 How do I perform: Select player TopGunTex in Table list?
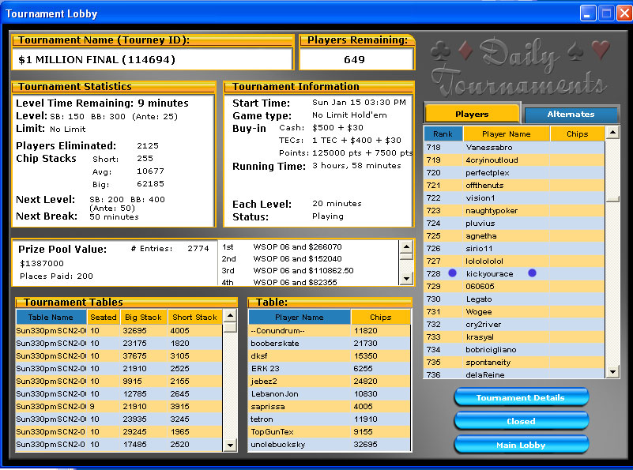click(x=272, y=432)
